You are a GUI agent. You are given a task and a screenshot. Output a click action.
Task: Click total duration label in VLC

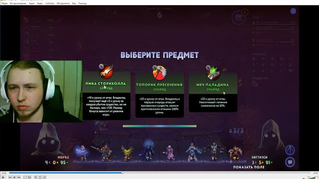(316, 173)
